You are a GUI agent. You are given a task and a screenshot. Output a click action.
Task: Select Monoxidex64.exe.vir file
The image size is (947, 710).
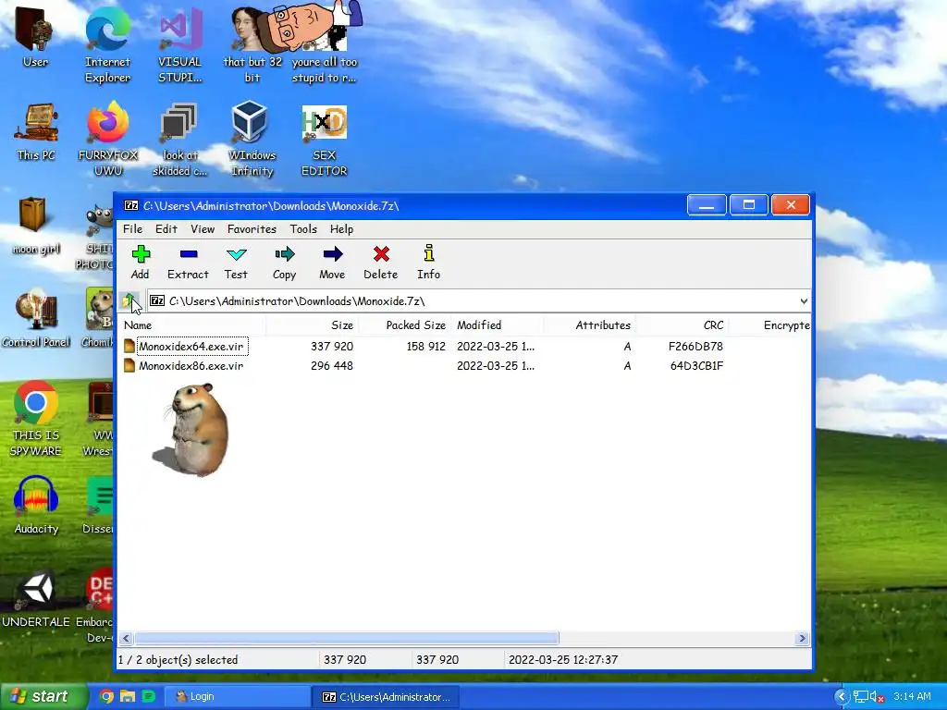pos(191,346)
